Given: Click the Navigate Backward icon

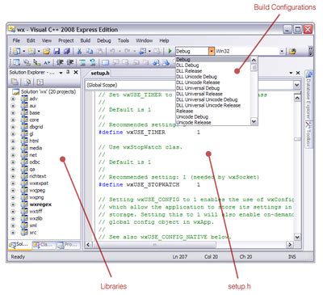Looking at the screenshot, I should click(142, 51).
